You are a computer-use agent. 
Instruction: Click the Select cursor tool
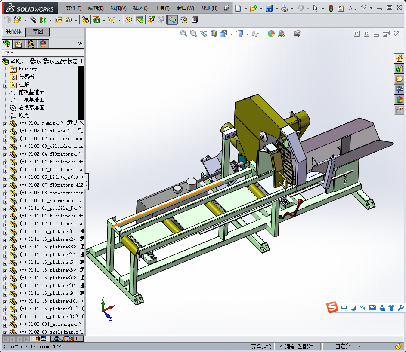coord(315,8)
